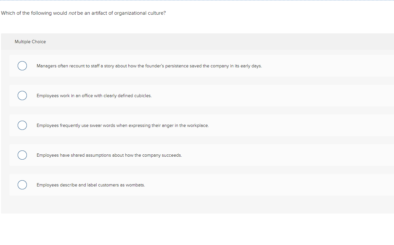Choose the first answer option row
Viewport: 394px width, 245px height.
tap(196, 66)
